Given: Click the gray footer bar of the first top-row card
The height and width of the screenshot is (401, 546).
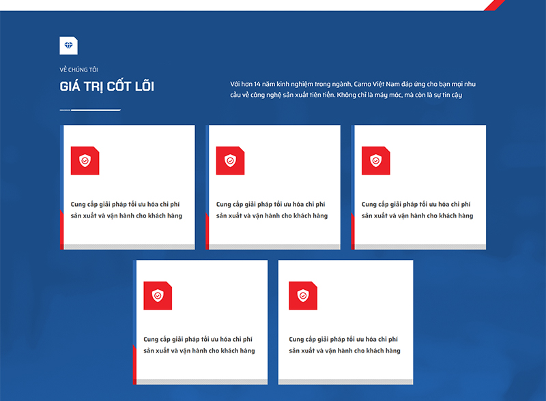Looking at the screenshot, I should point(128,246).
